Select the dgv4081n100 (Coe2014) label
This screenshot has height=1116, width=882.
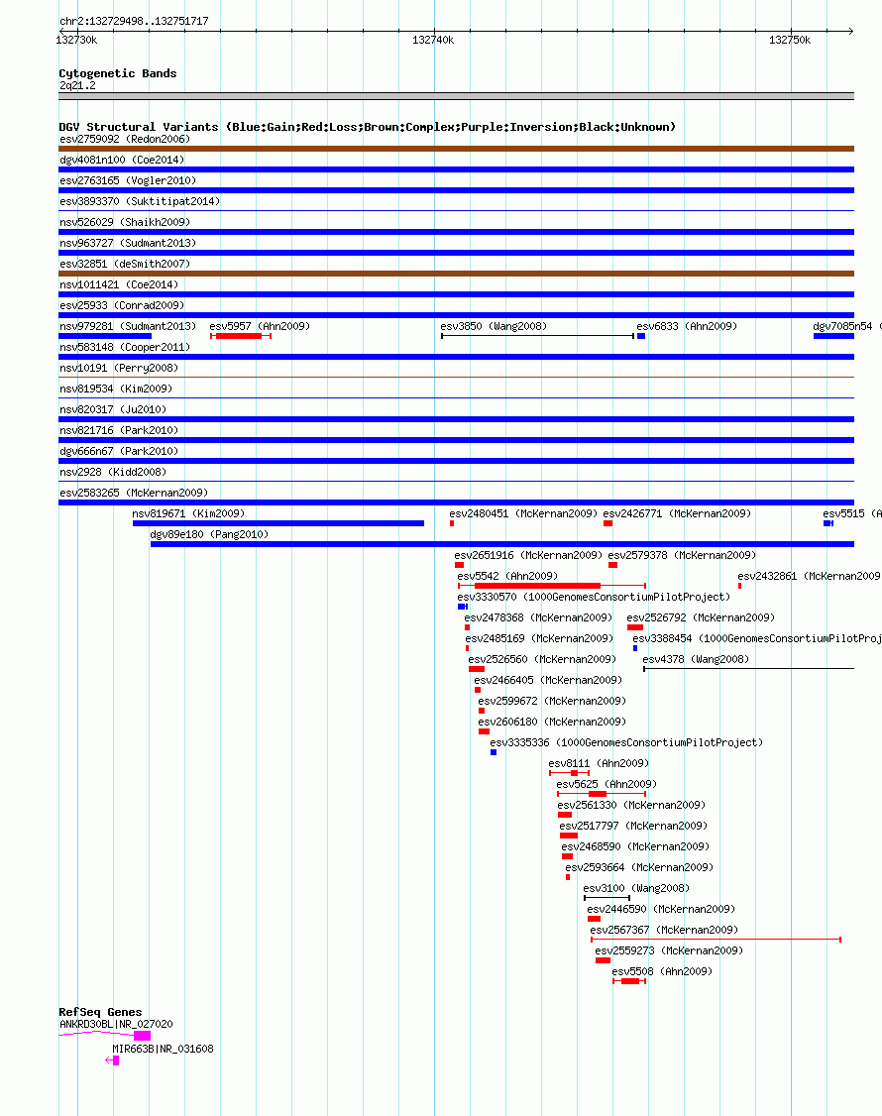[122, 160]
